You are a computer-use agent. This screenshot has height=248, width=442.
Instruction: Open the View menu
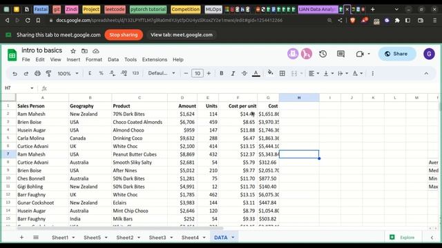click(55, 60)
